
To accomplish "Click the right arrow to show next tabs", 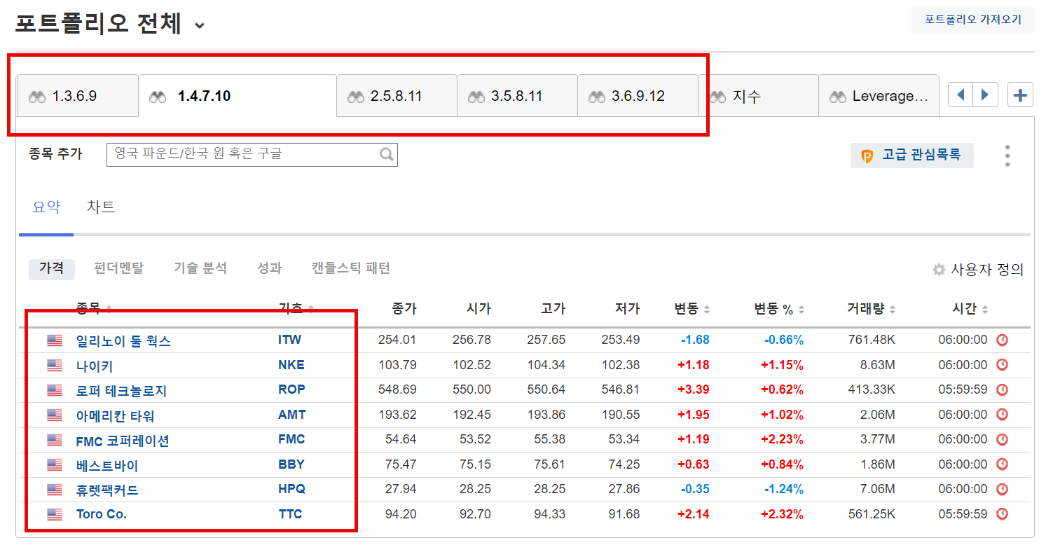I will tap(985, 95).
